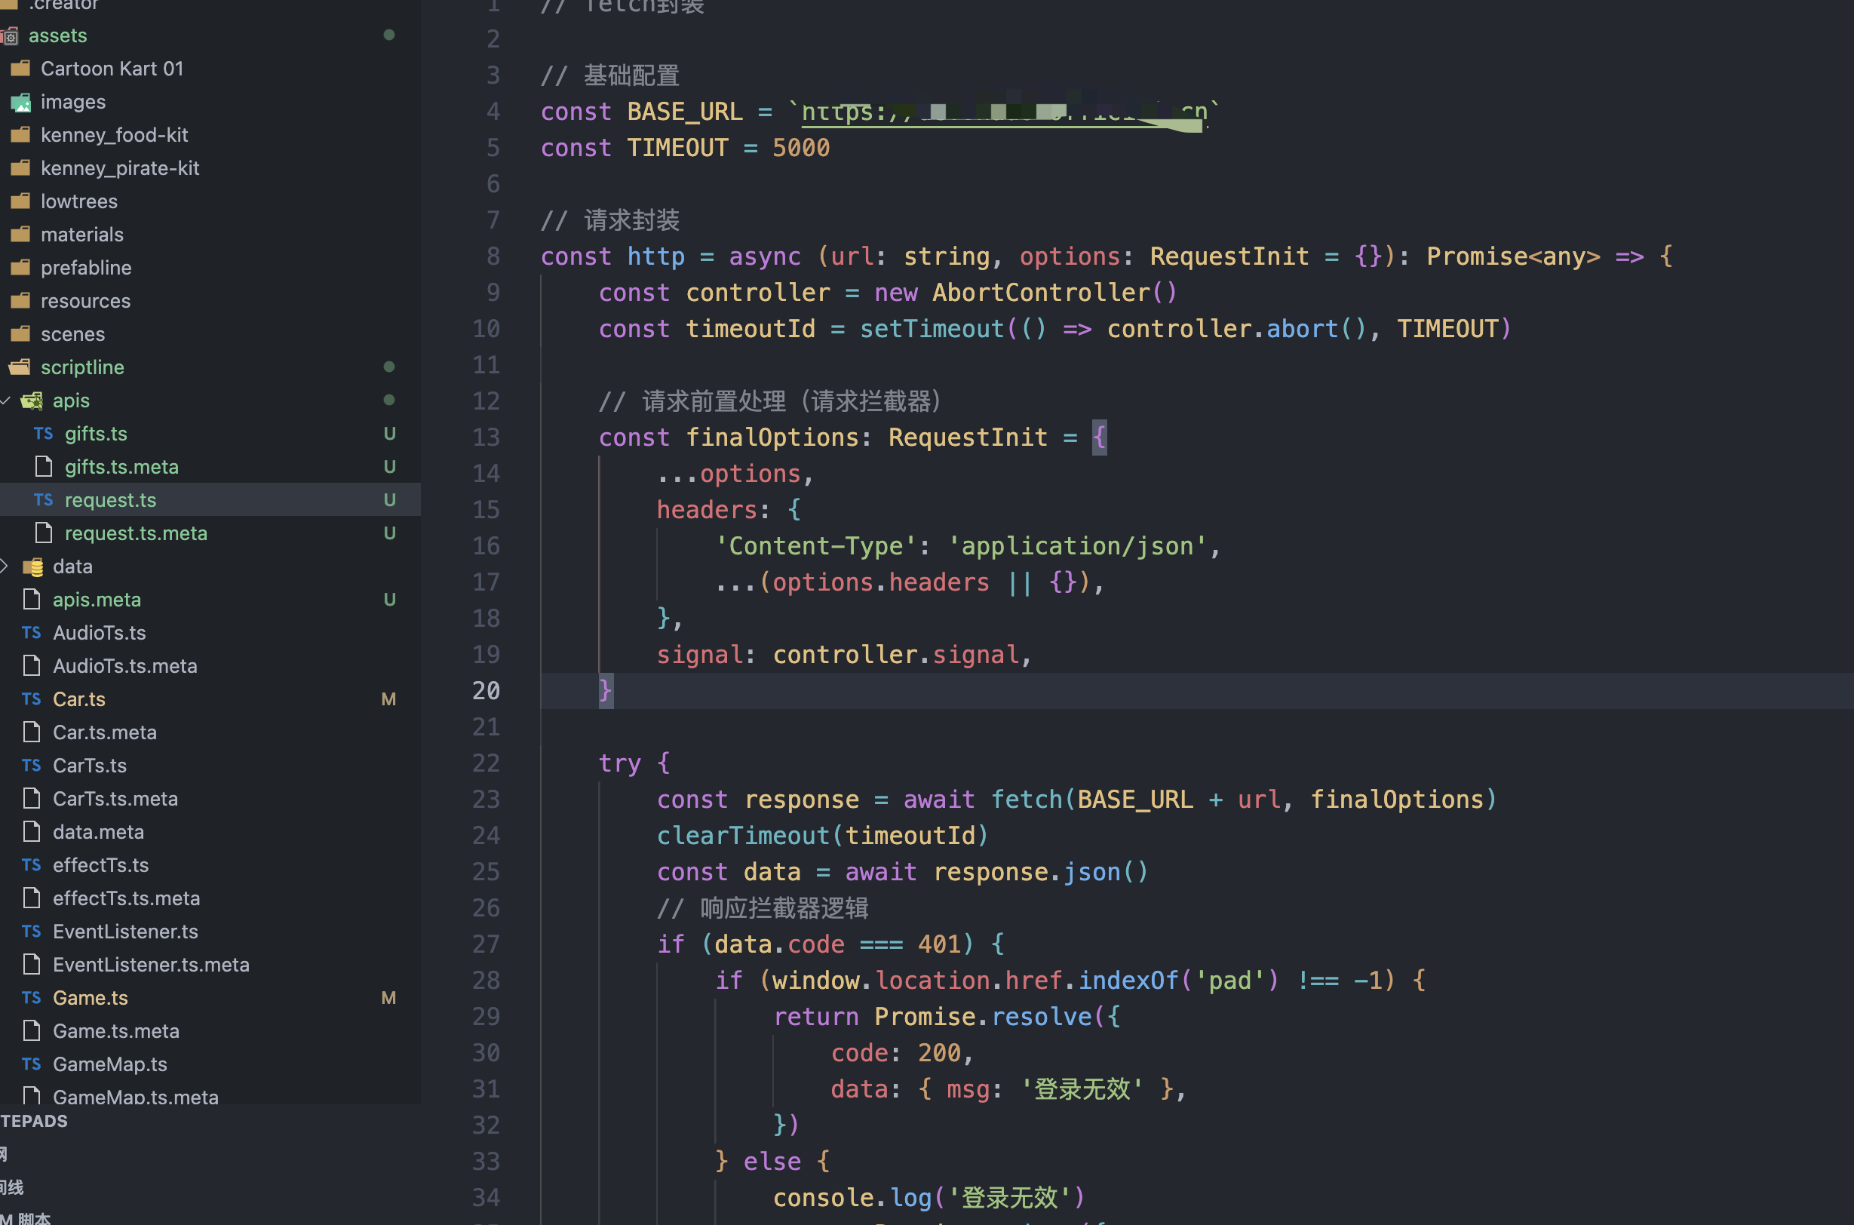Click the scriptline open folder icon
The image size is (1854, 1225).
pyautogui.click(x=20, y=367)
